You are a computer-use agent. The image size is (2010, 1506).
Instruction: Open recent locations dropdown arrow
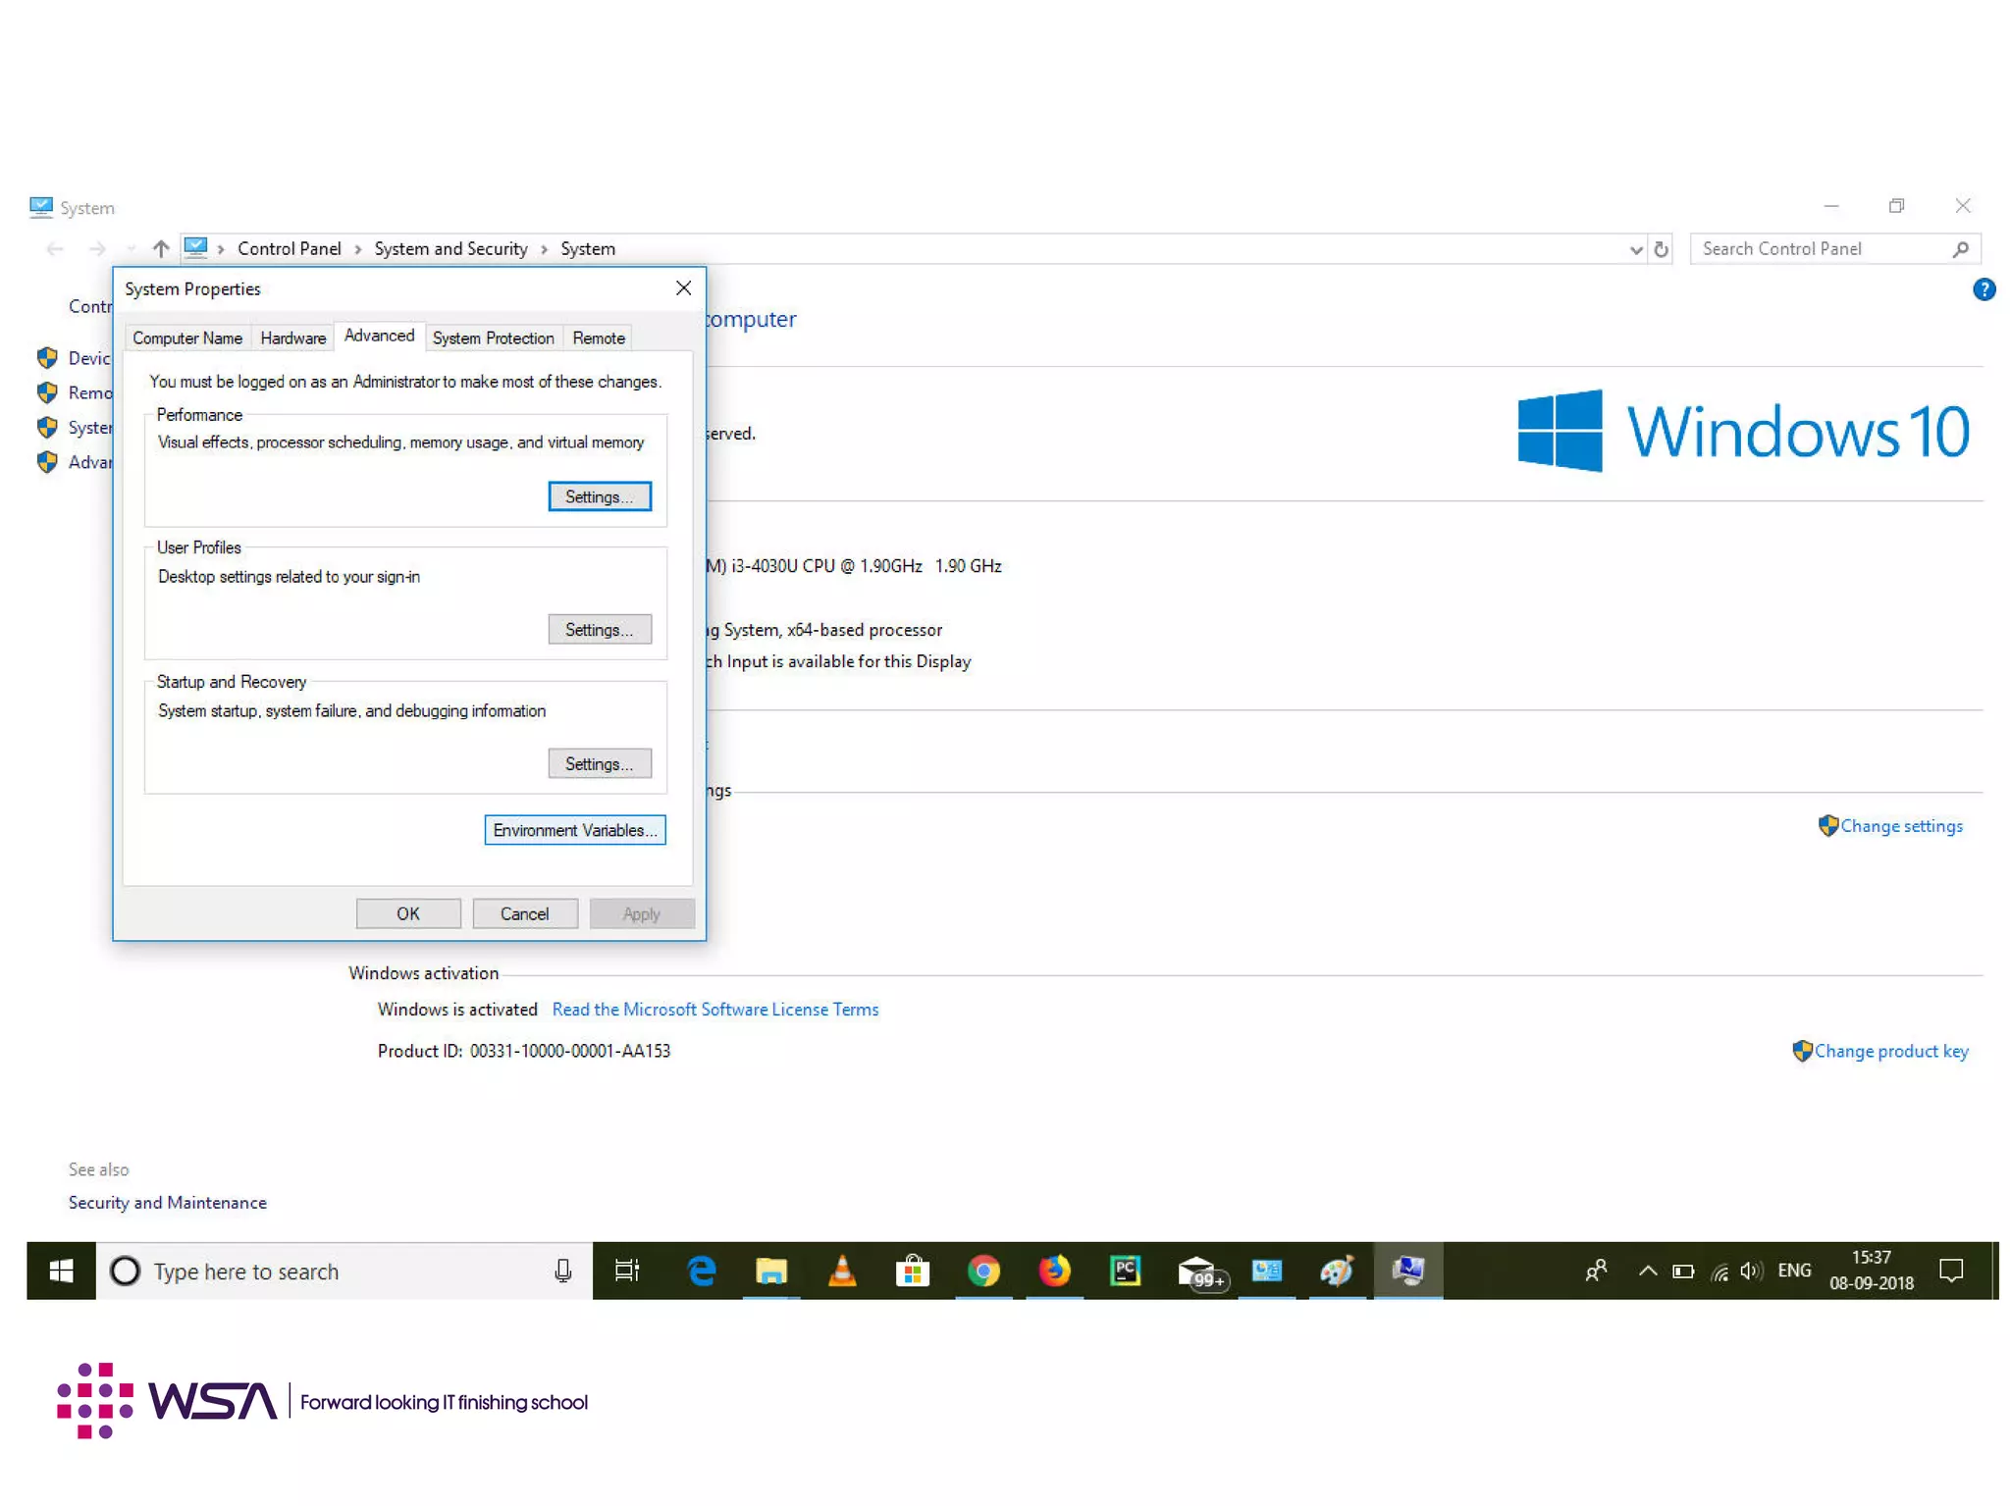(131, 249)
